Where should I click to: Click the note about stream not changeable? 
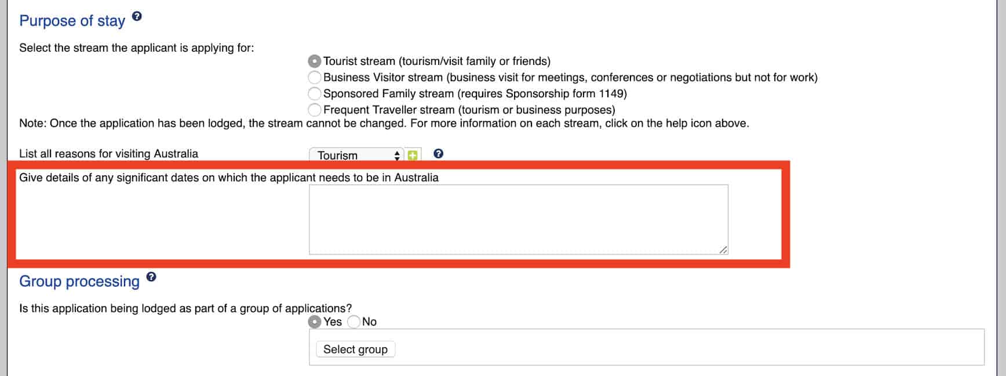(384, 123)
